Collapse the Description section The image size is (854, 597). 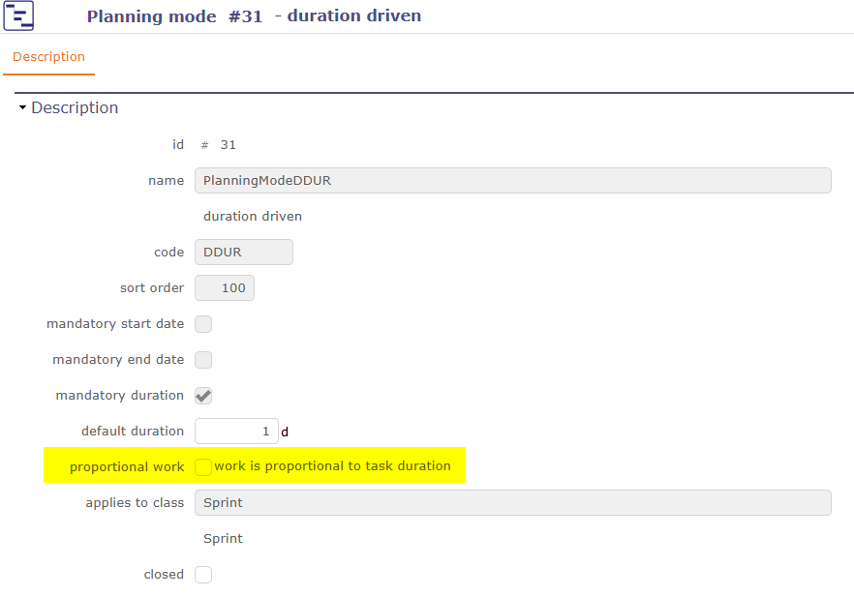22,107
